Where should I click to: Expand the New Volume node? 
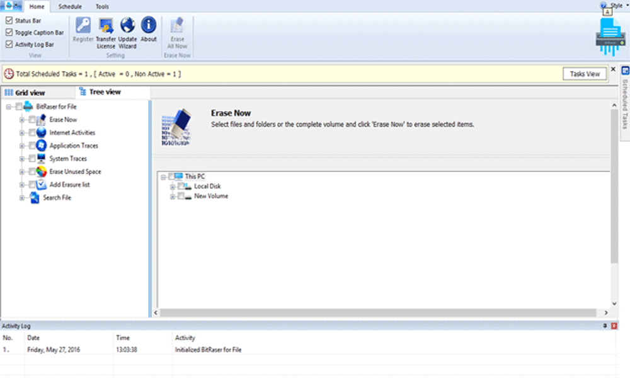(x=173, y=197)
